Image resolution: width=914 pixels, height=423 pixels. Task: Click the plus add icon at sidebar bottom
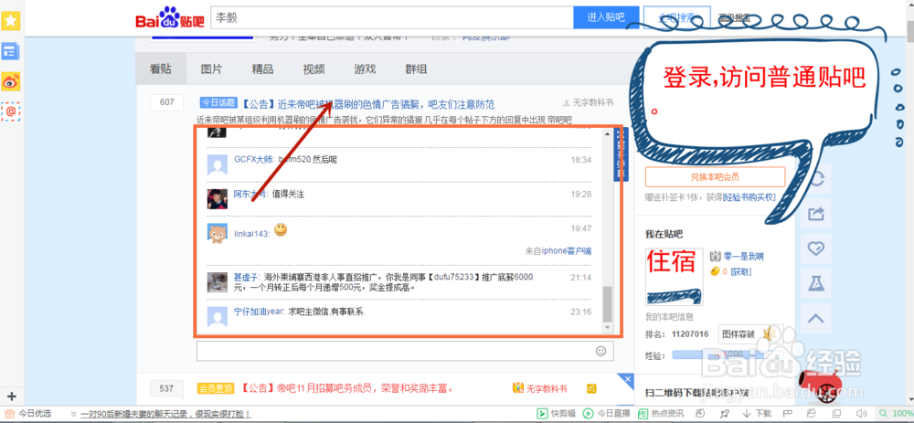coord(11,397)
